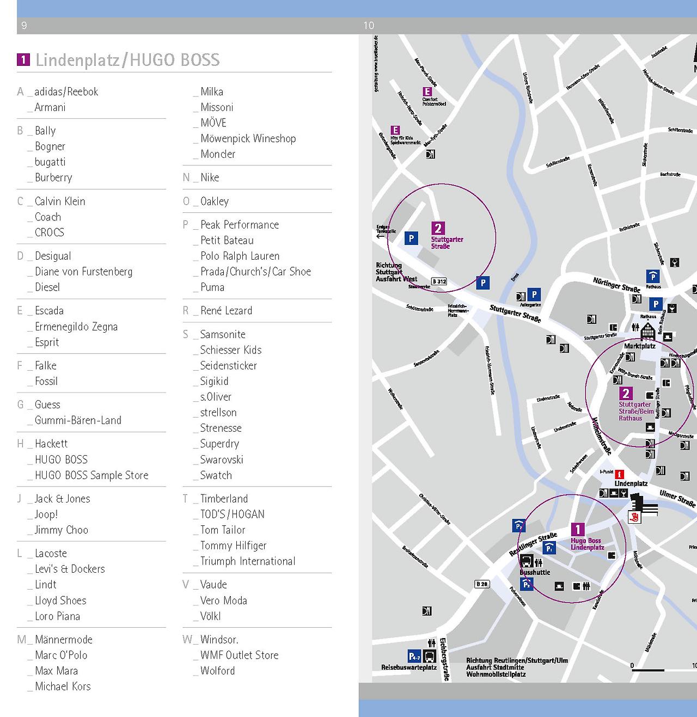This screenshot has height=717, width=697.
Task: Click the magenta 1 marker for Hugo Boss Lindenplatz
Action: click(577, 529)
